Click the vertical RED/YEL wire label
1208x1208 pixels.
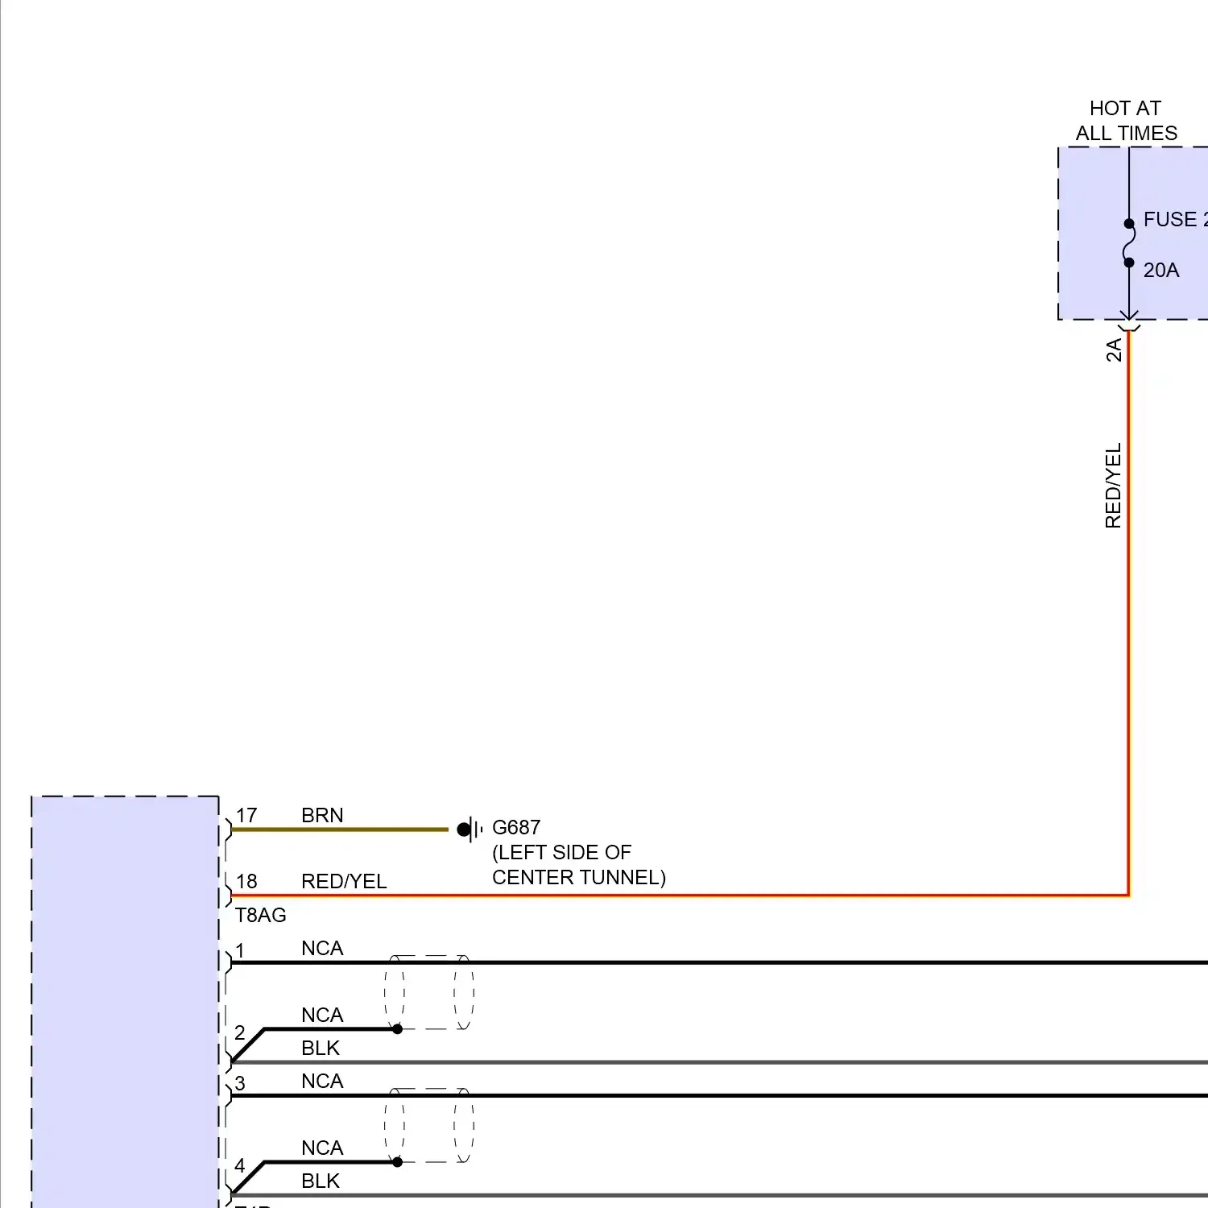pos(1113,486)
